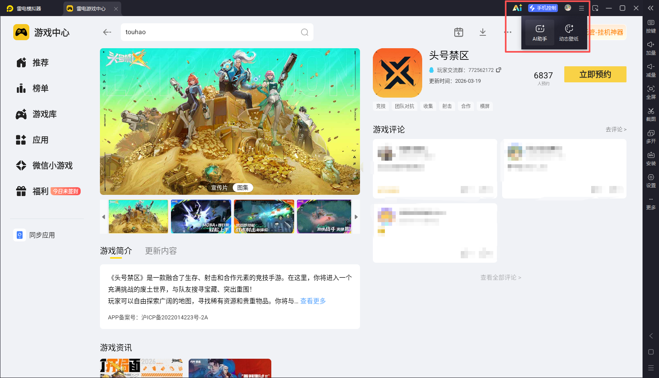
Task: Copy the player group number 772562172
Action: click(x=498, y=70)
